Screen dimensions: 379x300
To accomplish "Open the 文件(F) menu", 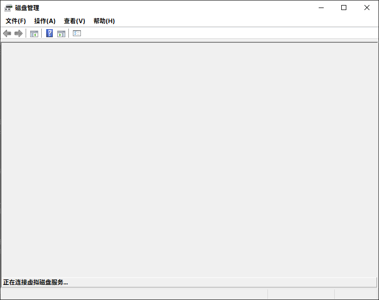I will 16,21.
